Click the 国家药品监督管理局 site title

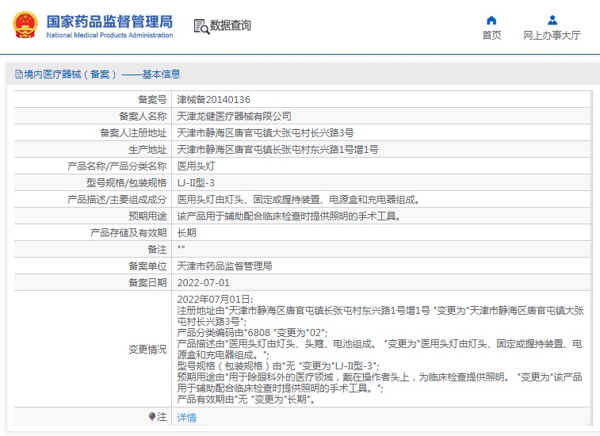tap(109, 20)
